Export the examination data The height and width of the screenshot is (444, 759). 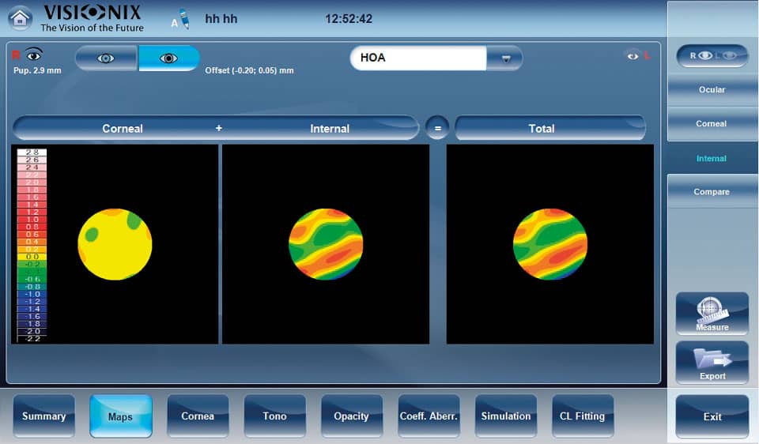(712, 363)
